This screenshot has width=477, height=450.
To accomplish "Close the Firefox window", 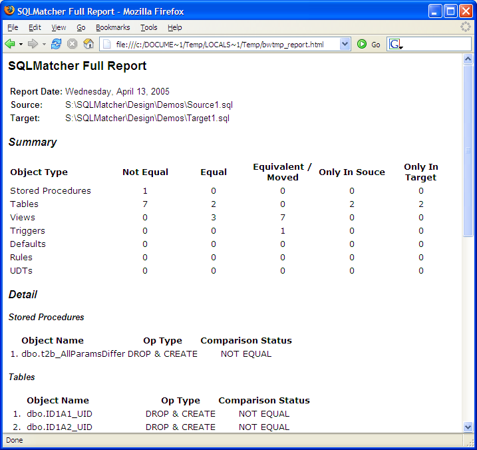I will tap(466, 11).
